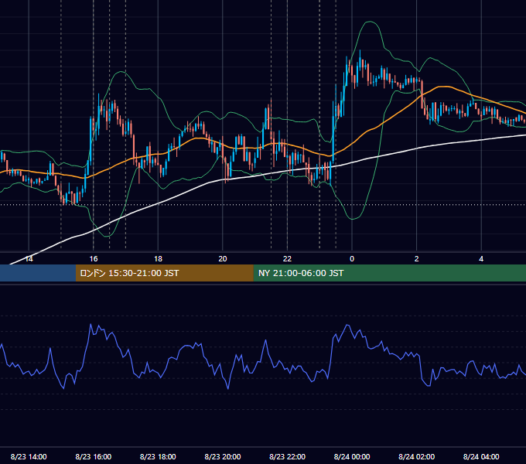The width and height of the screenshot is (526, 464).
Task: Click the 8/23 22:00 date label
Action: point(287,456)
